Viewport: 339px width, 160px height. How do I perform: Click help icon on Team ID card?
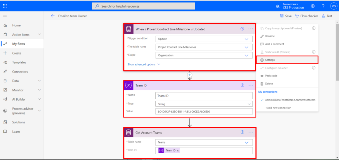(x=242, y=85)
